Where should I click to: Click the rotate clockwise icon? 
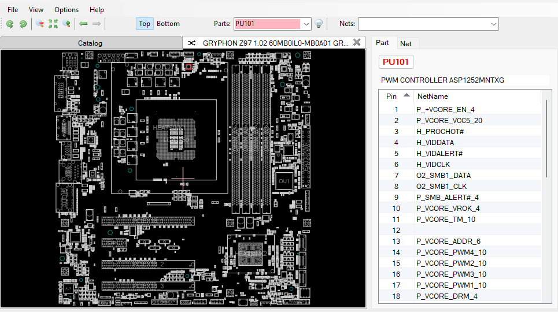(23, 24)
